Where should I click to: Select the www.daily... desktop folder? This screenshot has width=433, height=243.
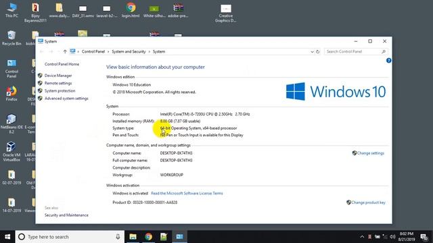[x=59, y=11]
